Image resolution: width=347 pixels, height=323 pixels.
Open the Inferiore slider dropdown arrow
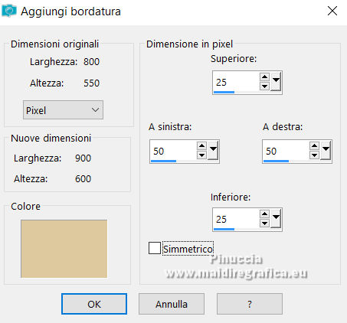[276, 218]
